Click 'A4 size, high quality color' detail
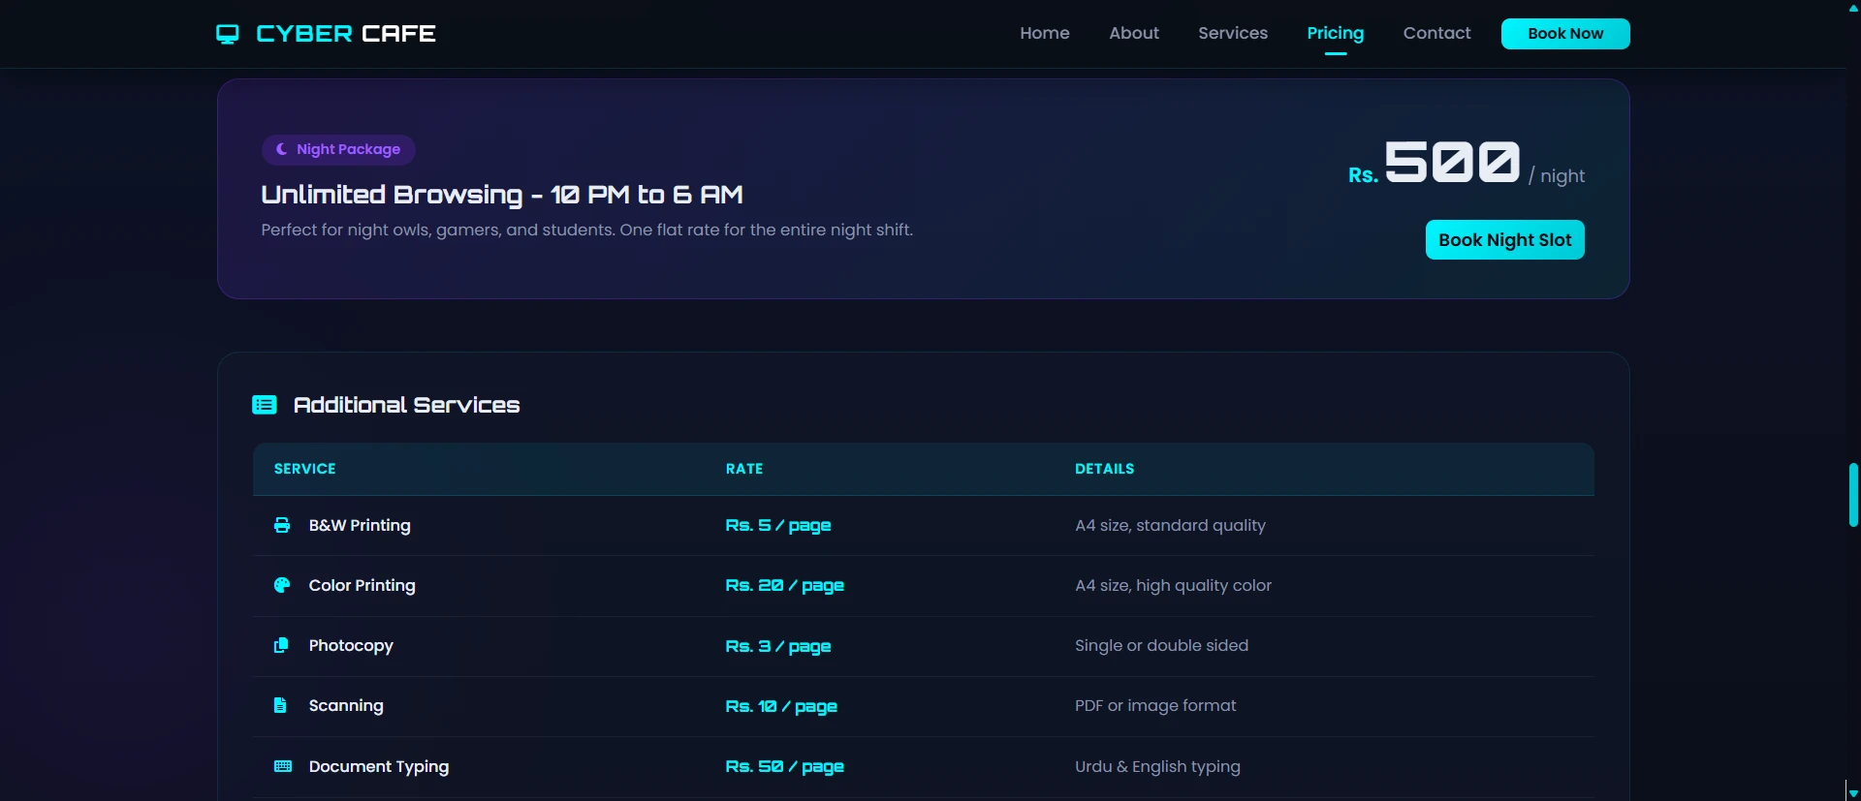 click(x=1173, y=585)
